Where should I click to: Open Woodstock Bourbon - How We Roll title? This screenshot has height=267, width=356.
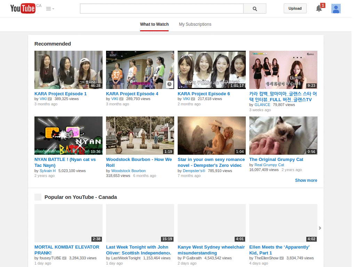[x=139, y=163]
